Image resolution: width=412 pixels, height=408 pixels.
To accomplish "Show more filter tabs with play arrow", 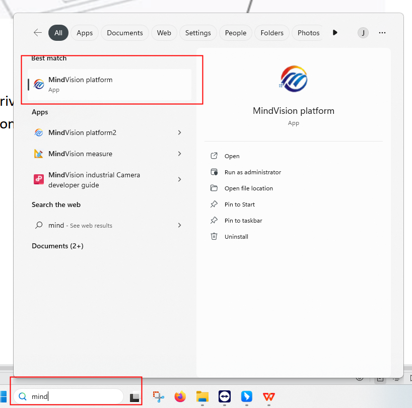I will 335,33.
